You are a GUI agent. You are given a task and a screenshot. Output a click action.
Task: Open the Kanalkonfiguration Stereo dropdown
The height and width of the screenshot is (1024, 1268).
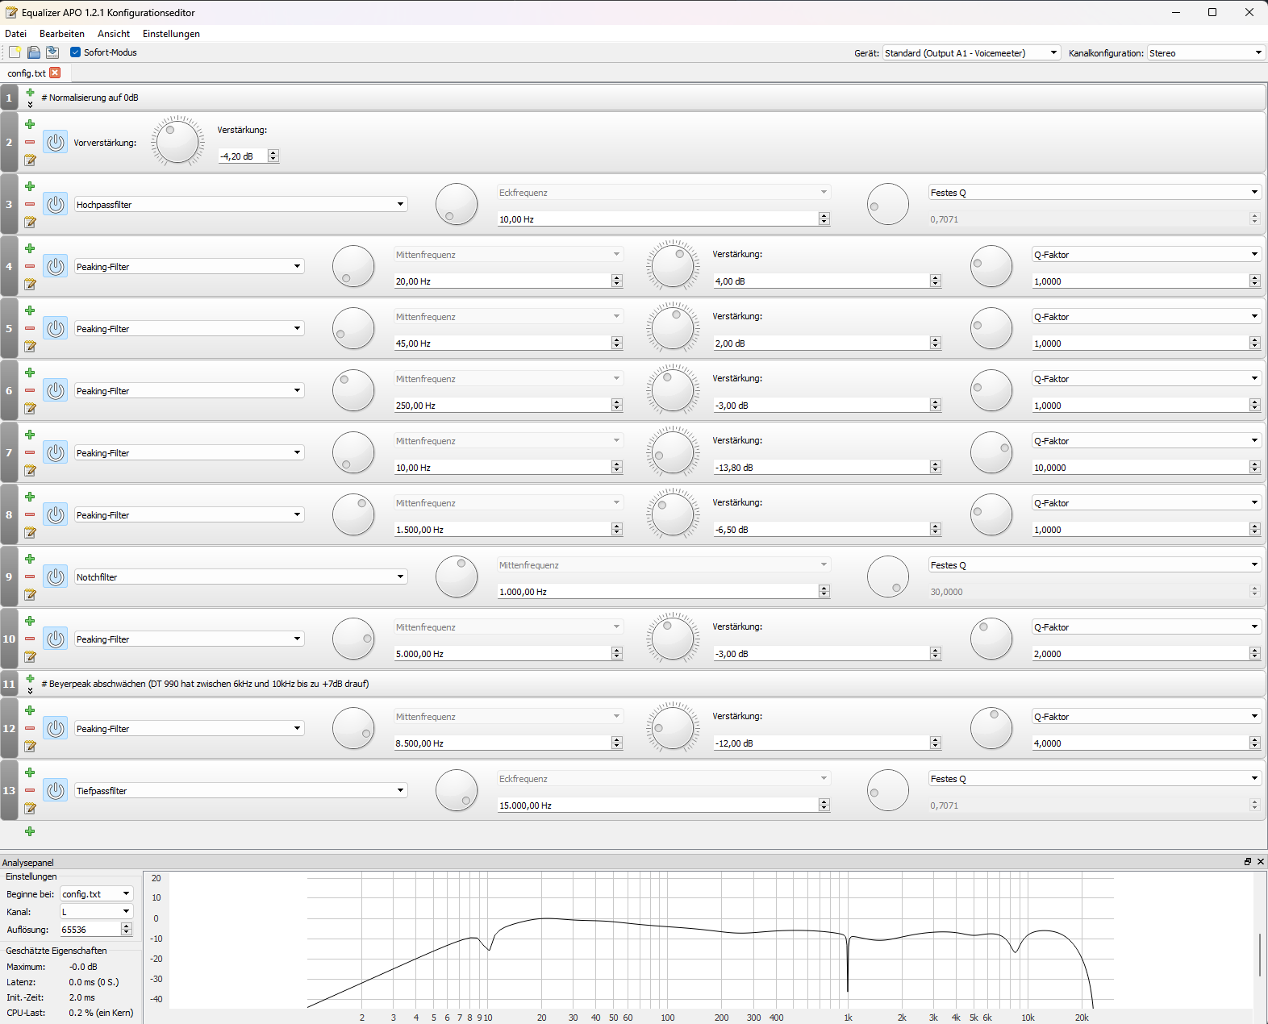tap(1206, 53)
